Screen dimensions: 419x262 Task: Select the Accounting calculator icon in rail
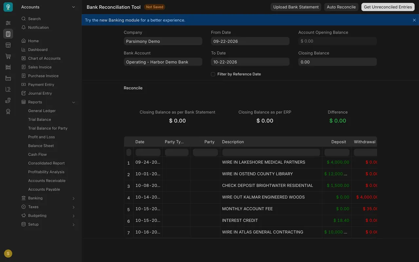point(8,34)
